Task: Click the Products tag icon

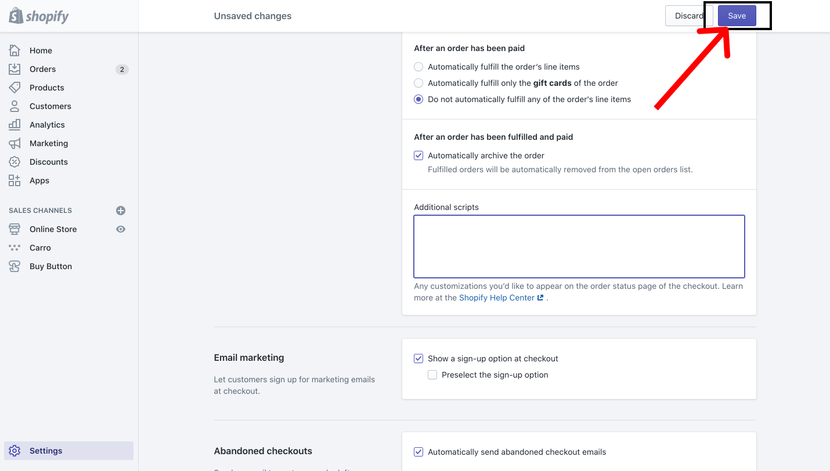Action: (15, 88)
